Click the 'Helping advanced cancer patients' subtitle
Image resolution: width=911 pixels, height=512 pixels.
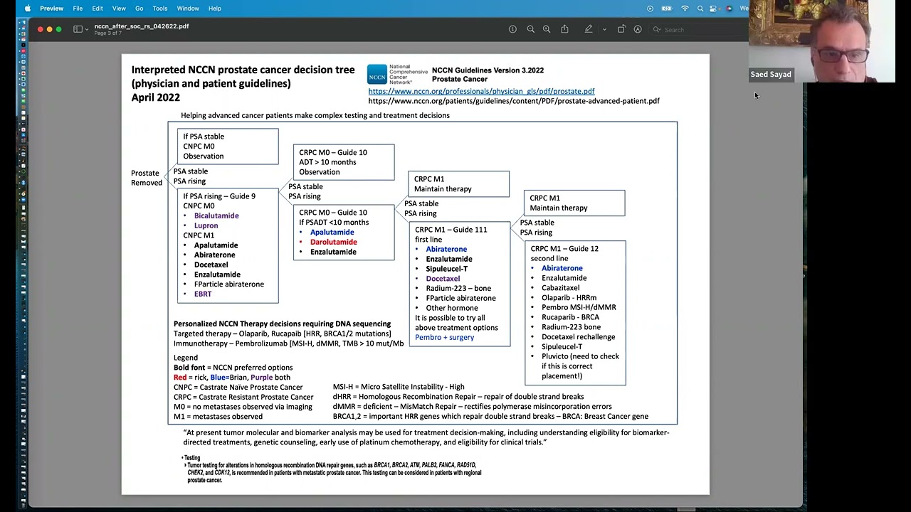[x=315, y=115]
